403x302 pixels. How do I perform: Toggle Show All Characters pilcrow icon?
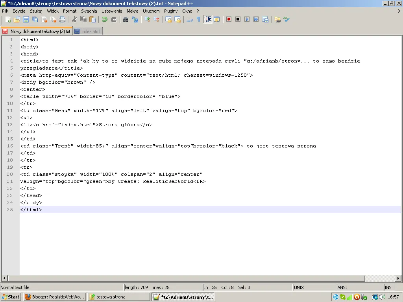coord(198,20)
